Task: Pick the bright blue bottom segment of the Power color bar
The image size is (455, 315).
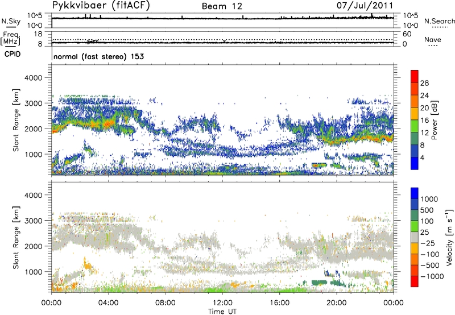Action: click(x=415, y=164)
